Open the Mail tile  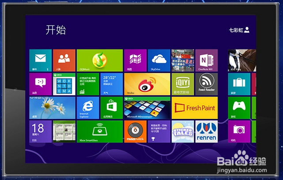click(41, 60)
